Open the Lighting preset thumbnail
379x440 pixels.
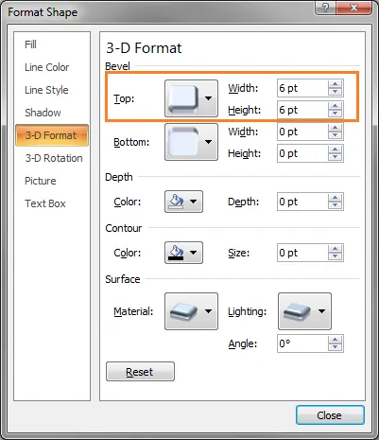(297, 311)
